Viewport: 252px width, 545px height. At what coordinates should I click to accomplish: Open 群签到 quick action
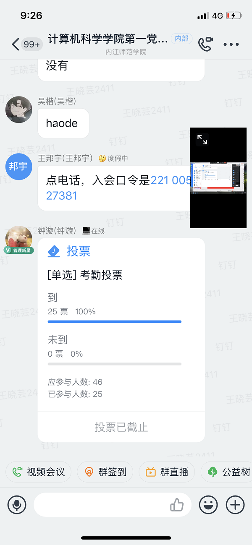click(105, 472)
